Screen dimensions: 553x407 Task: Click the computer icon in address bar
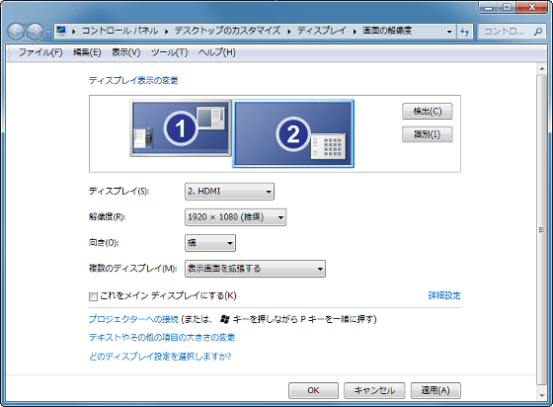pos(61,31)
